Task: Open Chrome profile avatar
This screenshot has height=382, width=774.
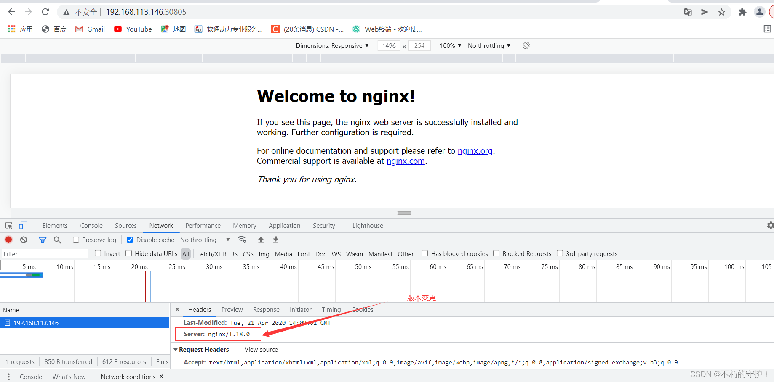Action: [x=759, y=12]
